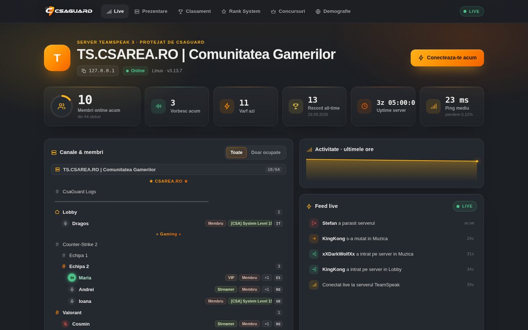Screen dimensions: 528x330
Task: Go to the Clasament tab
Action: pos(194,11)
